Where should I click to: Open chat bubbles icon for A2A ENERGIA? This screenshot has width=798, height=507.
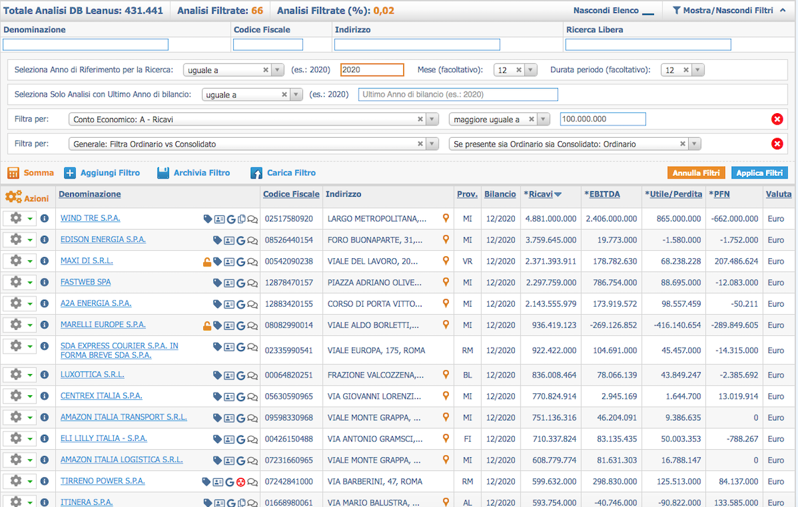click(252, 305)
